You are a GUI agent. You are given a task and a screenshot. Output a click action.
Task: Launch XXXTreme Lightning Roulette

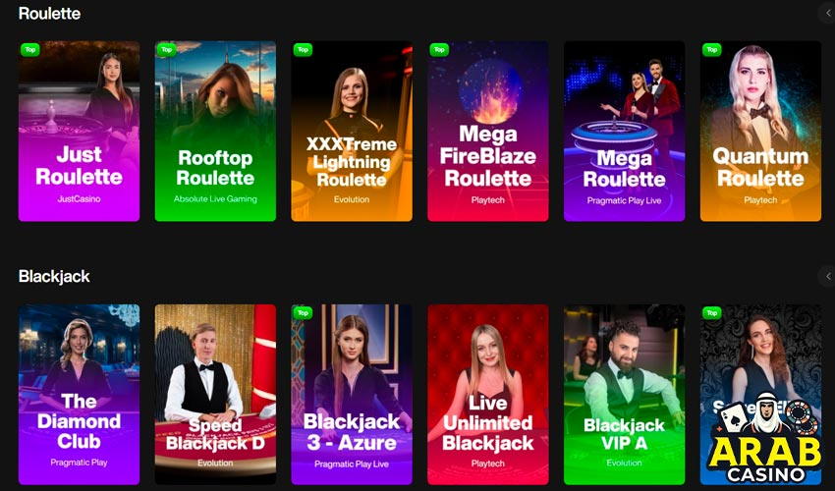(352, 131)
